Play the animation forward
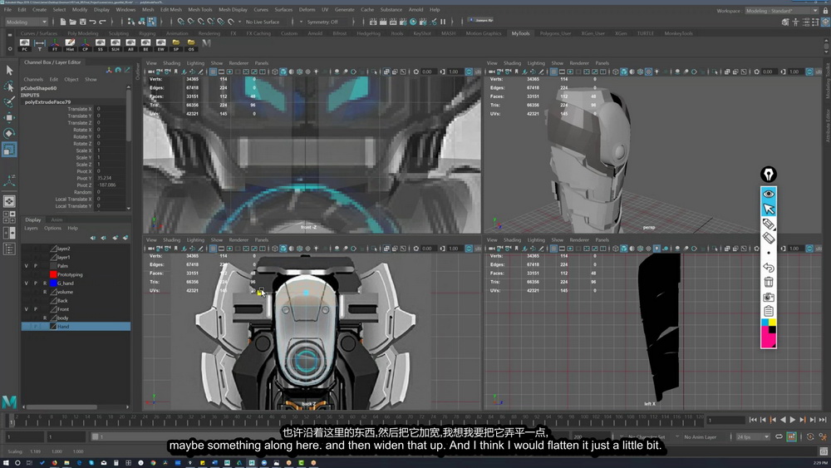 (x=793, y=420)
